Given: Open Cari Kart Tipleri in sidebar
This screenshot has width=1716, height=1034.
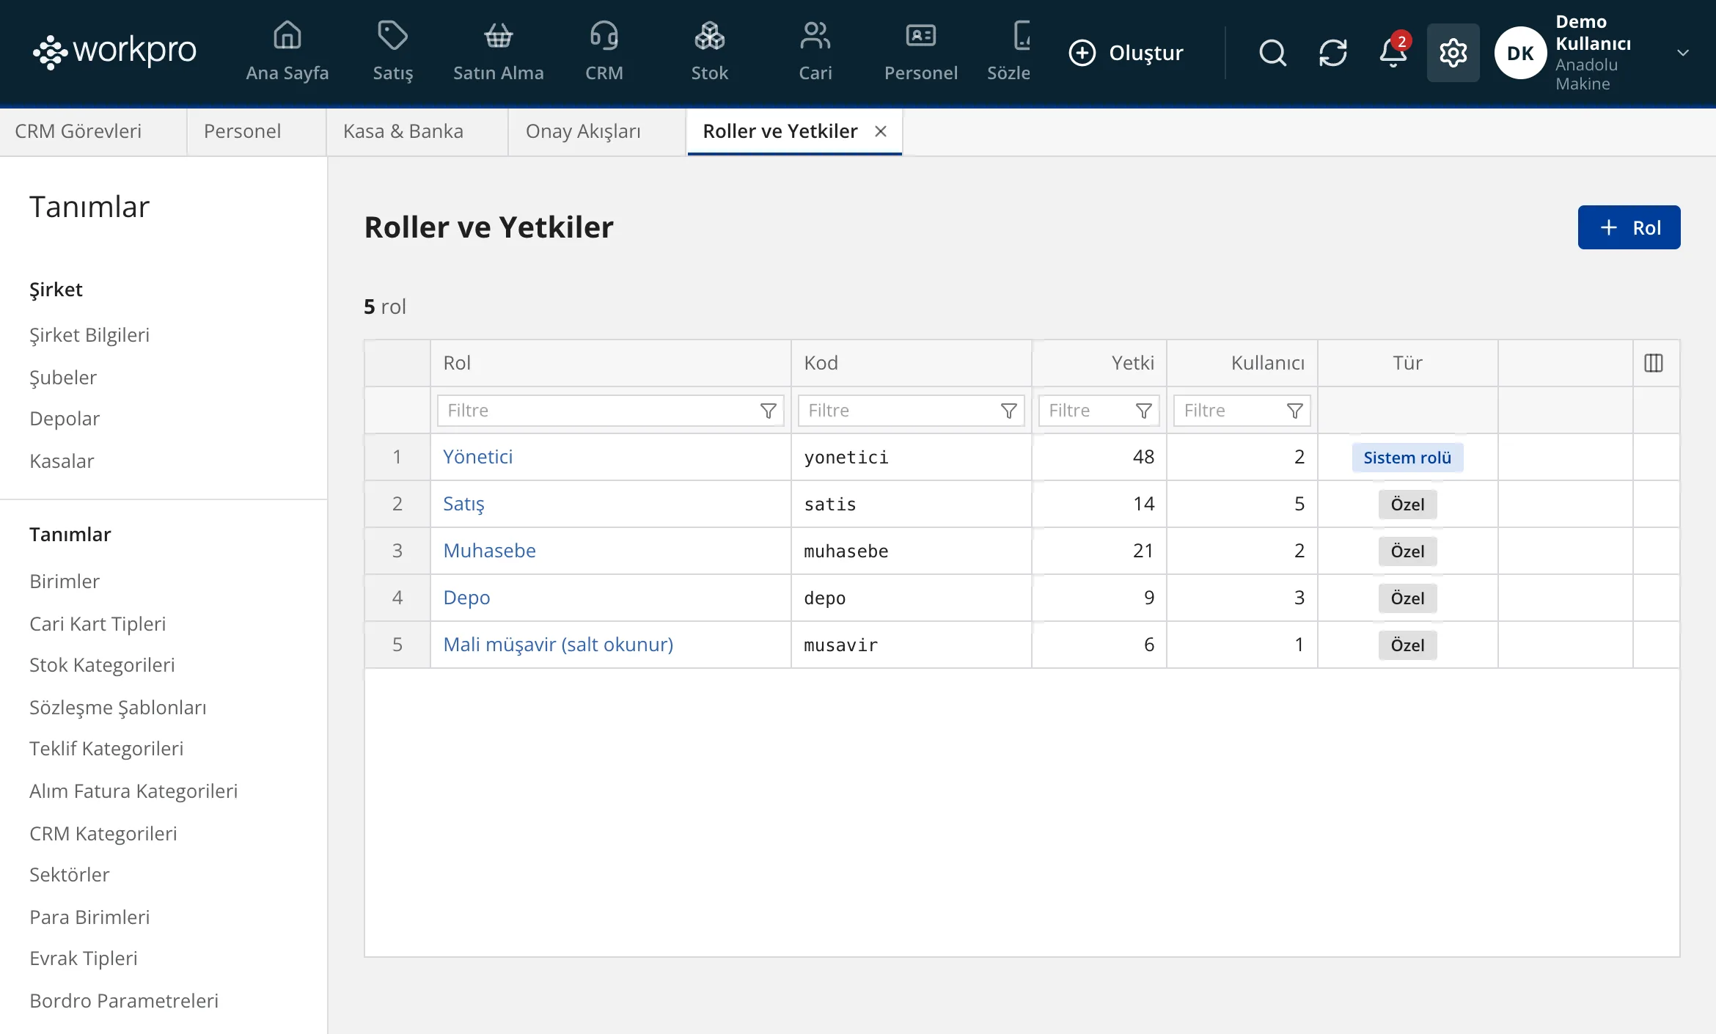Looking at the screenshot, I should [98, 624].
